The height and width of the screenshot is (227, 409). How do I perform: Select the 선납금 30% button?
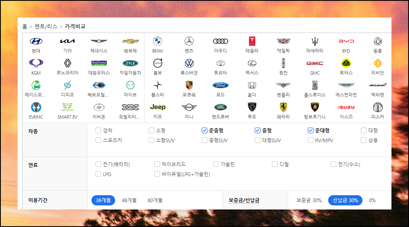pyautogui.click(x=345, y=200)
